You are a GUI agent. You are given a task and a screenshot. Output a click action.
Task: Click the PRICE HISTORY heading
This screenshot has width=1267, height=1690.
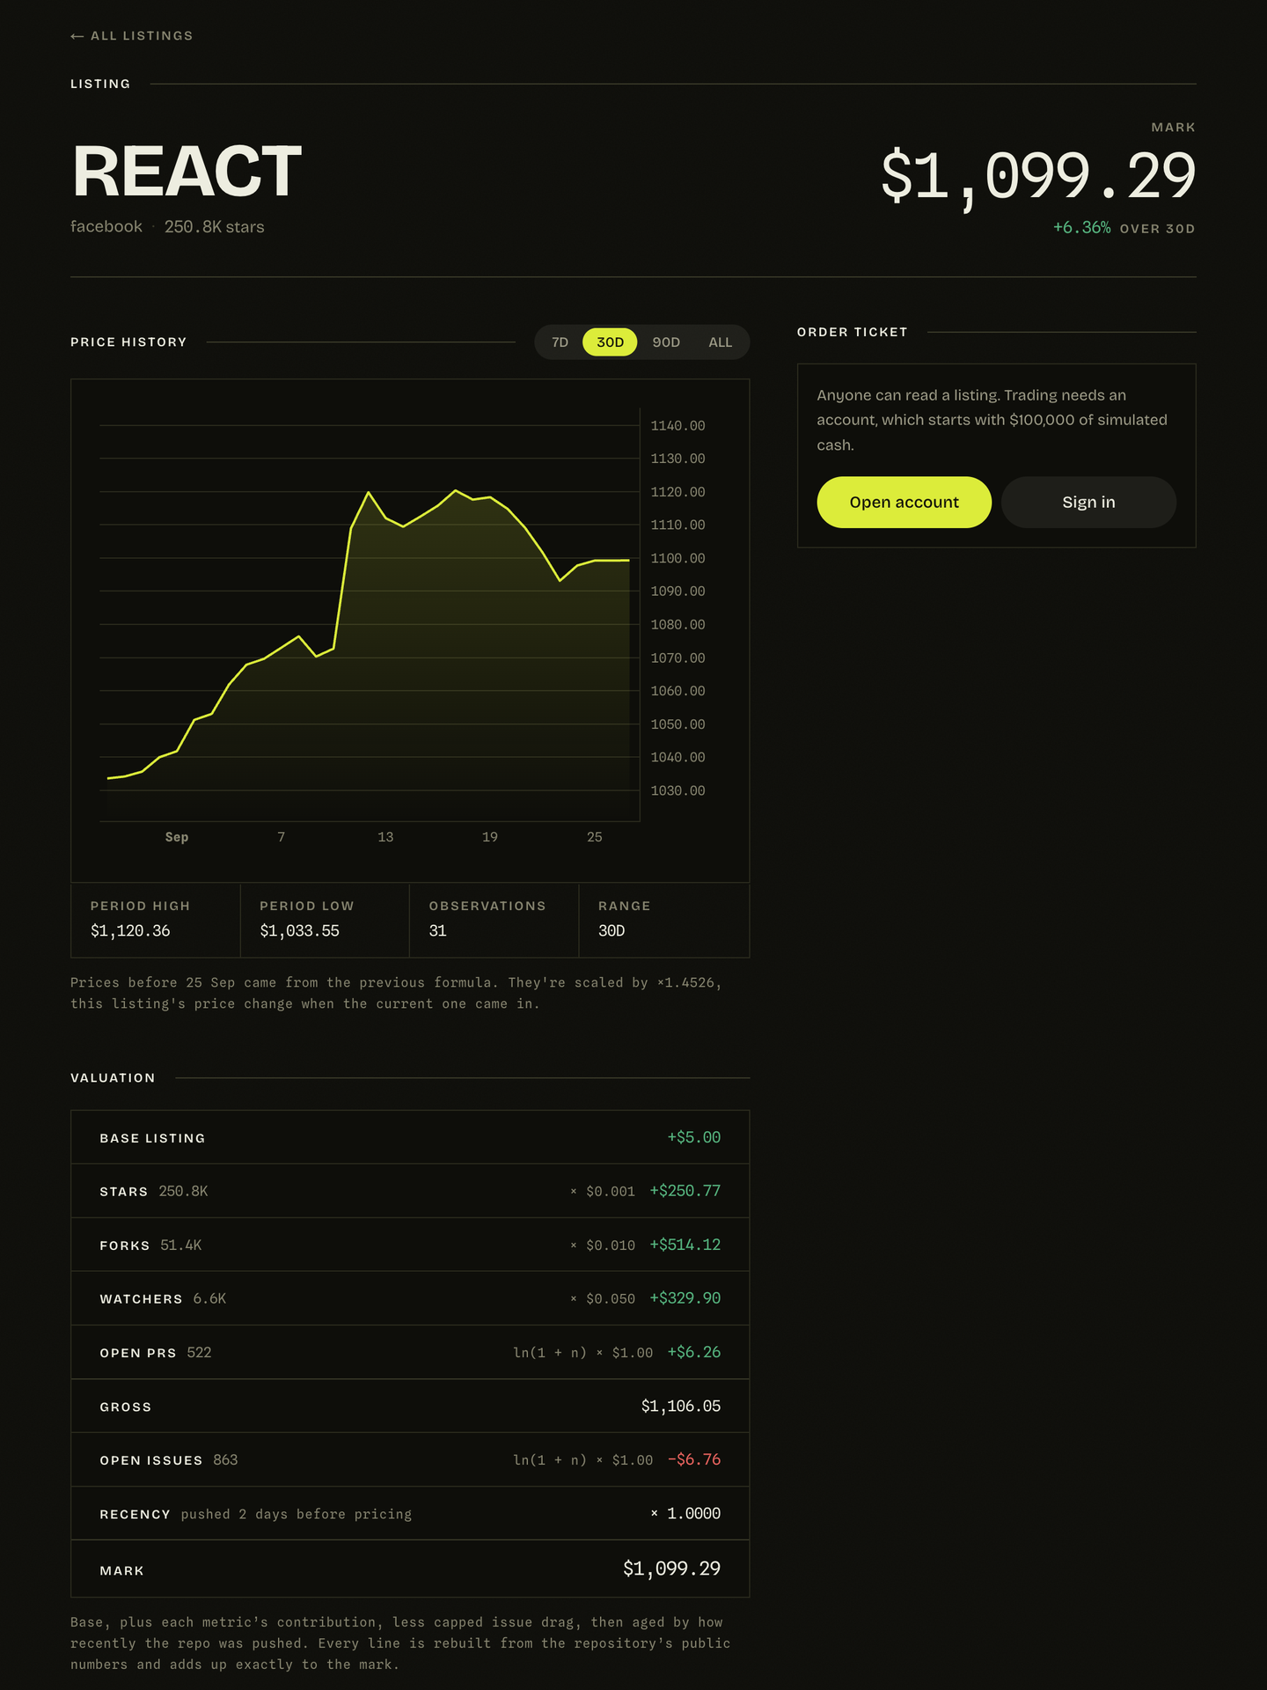point(128,342)
